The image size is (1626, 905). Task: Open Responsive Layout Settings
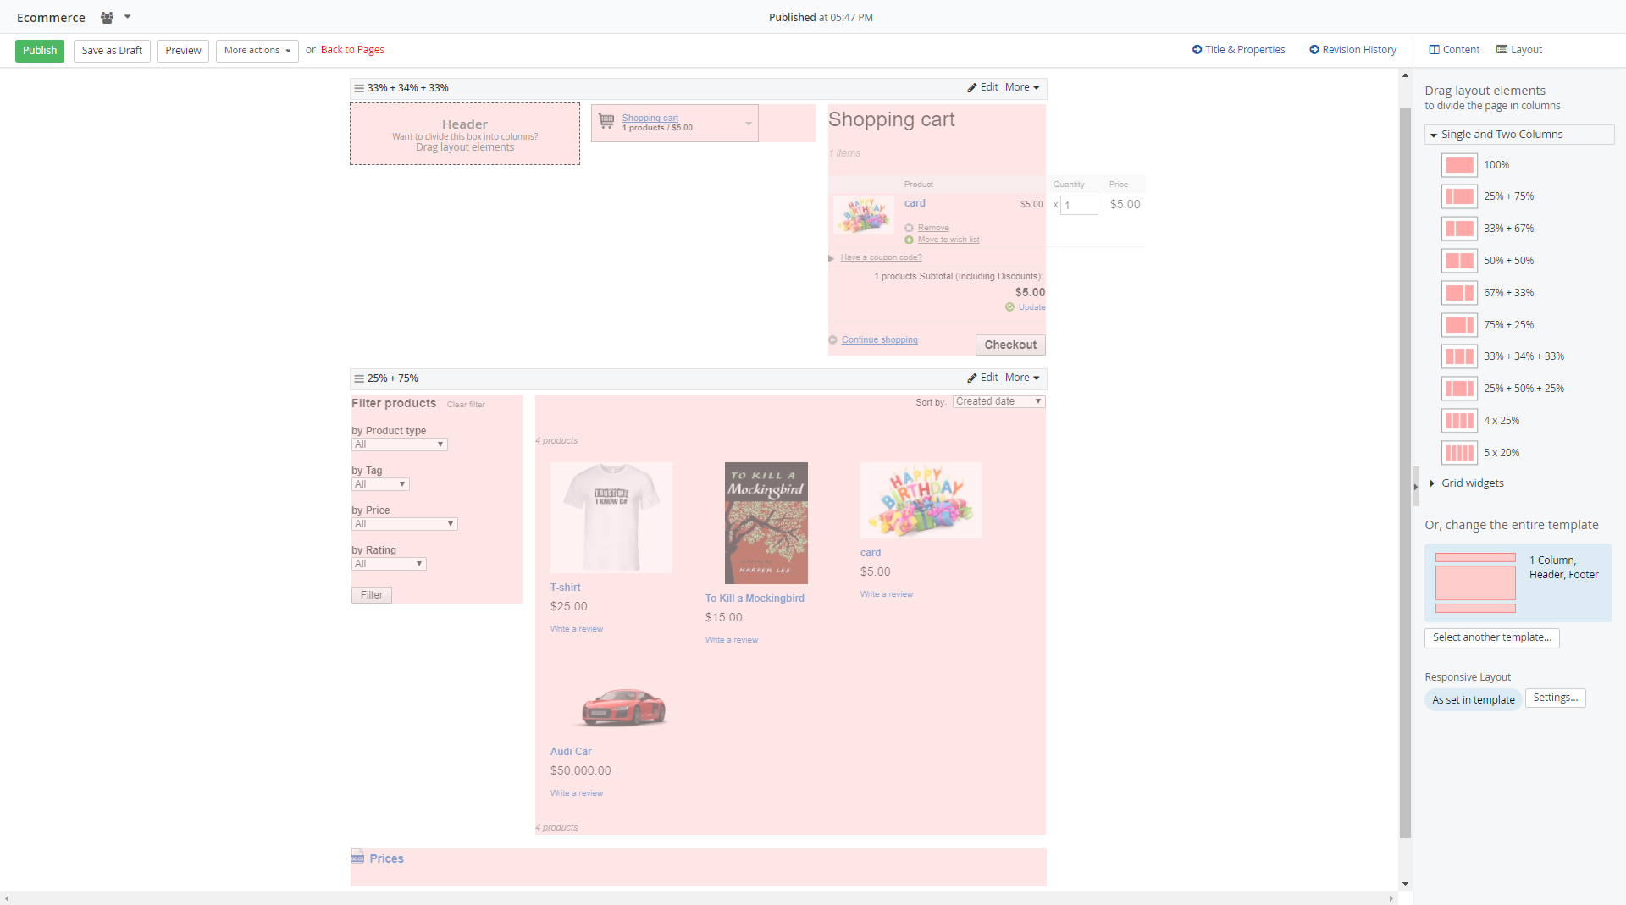[x=1555, y=698]
